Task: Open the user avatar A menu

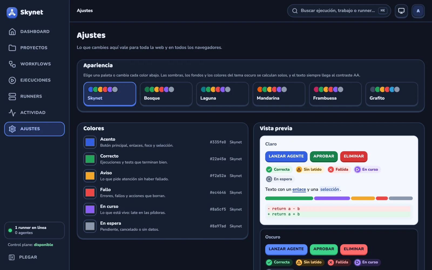Action: (418, 11)
